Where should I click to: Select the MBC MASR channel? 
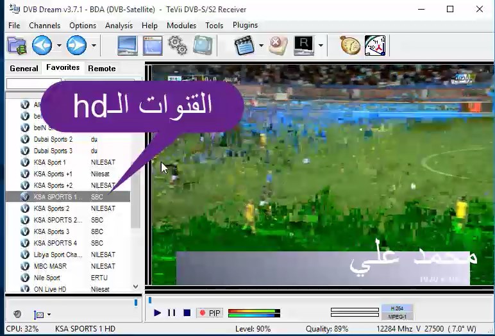[68, 266]
